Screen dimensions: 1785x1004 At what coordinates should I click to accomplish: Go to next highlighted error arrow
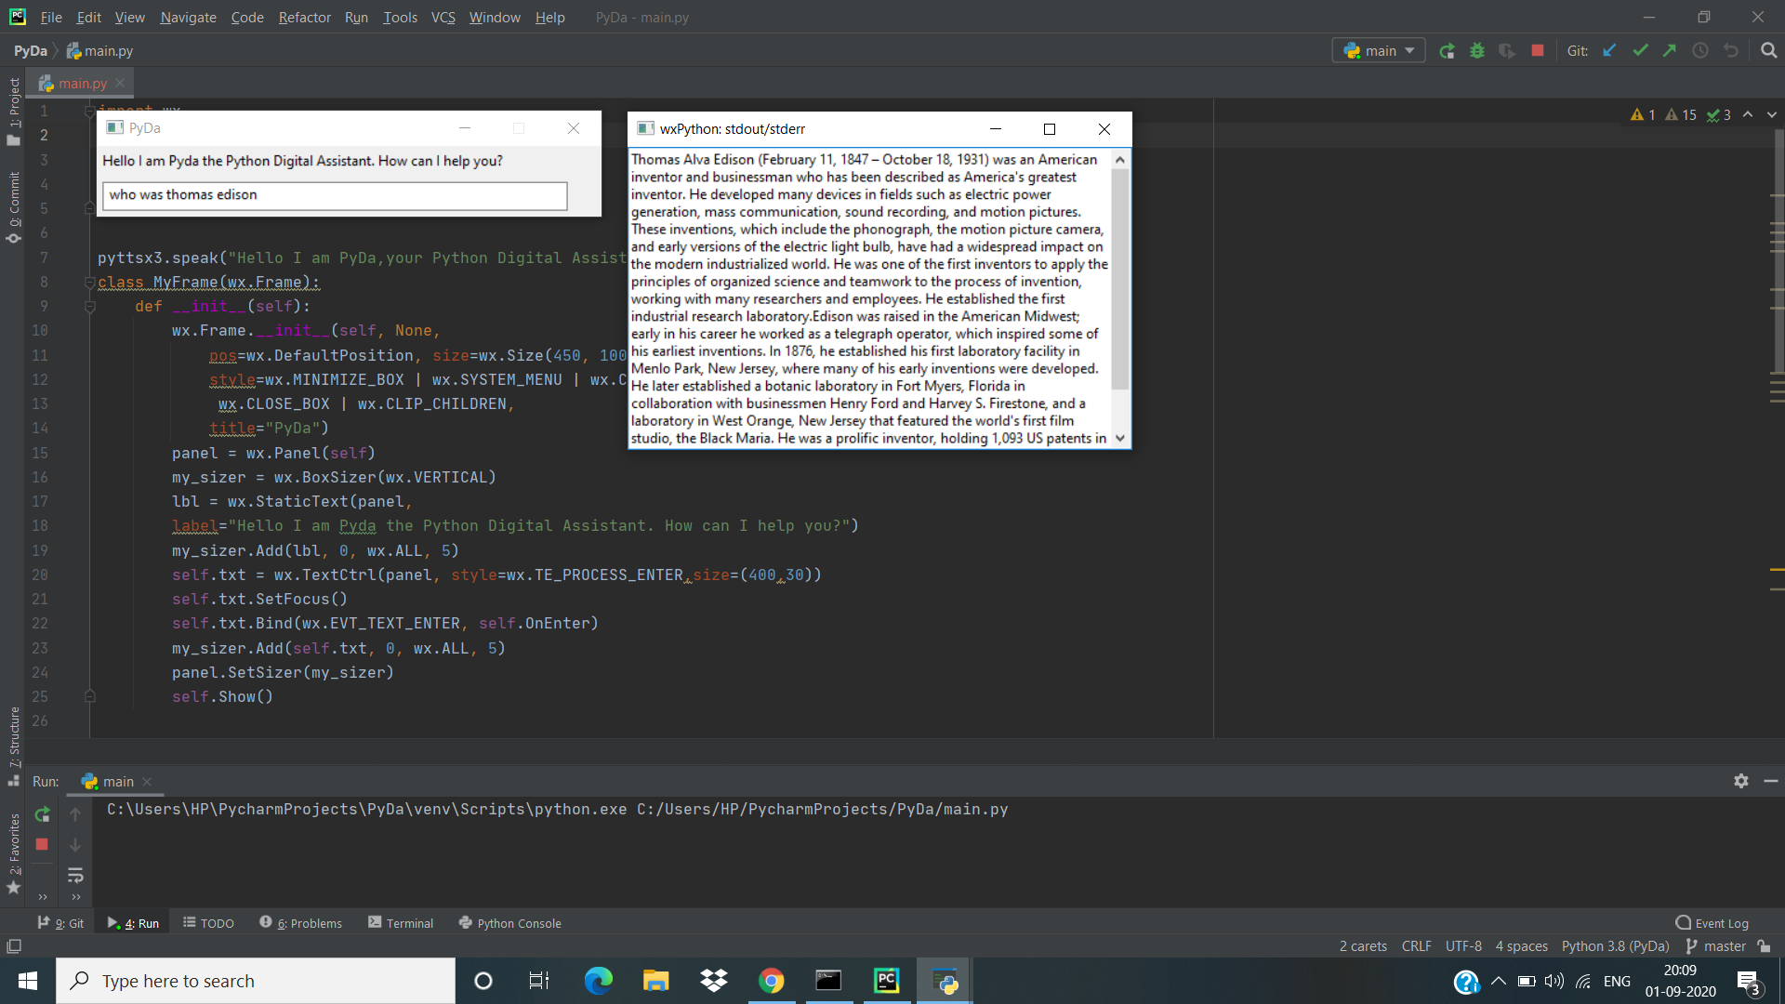click(1772, 114)
